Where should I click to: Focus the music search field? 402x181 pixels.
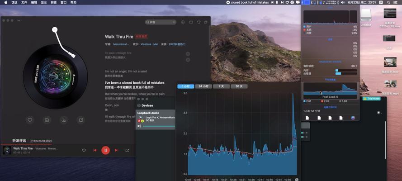(161, 22)
